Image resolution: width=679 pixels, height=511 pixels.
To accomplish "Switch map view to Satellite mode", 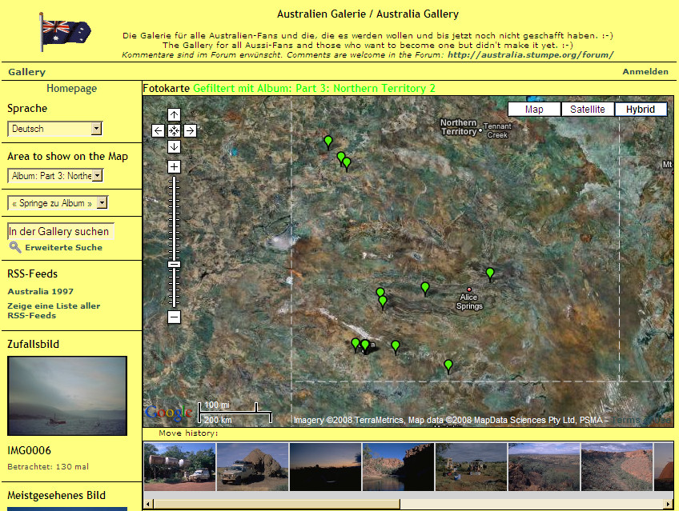I will 587,110.
